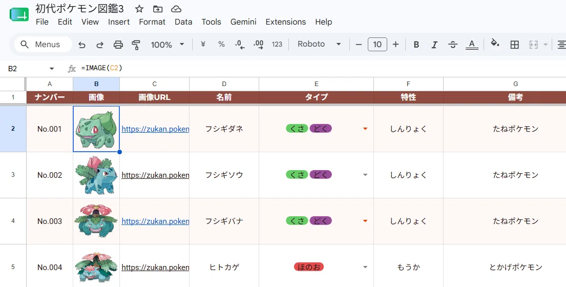The height and width of the screenshot is (287, 566).
Task: Click the undo arrow
Action: click(x=82, y=45)
